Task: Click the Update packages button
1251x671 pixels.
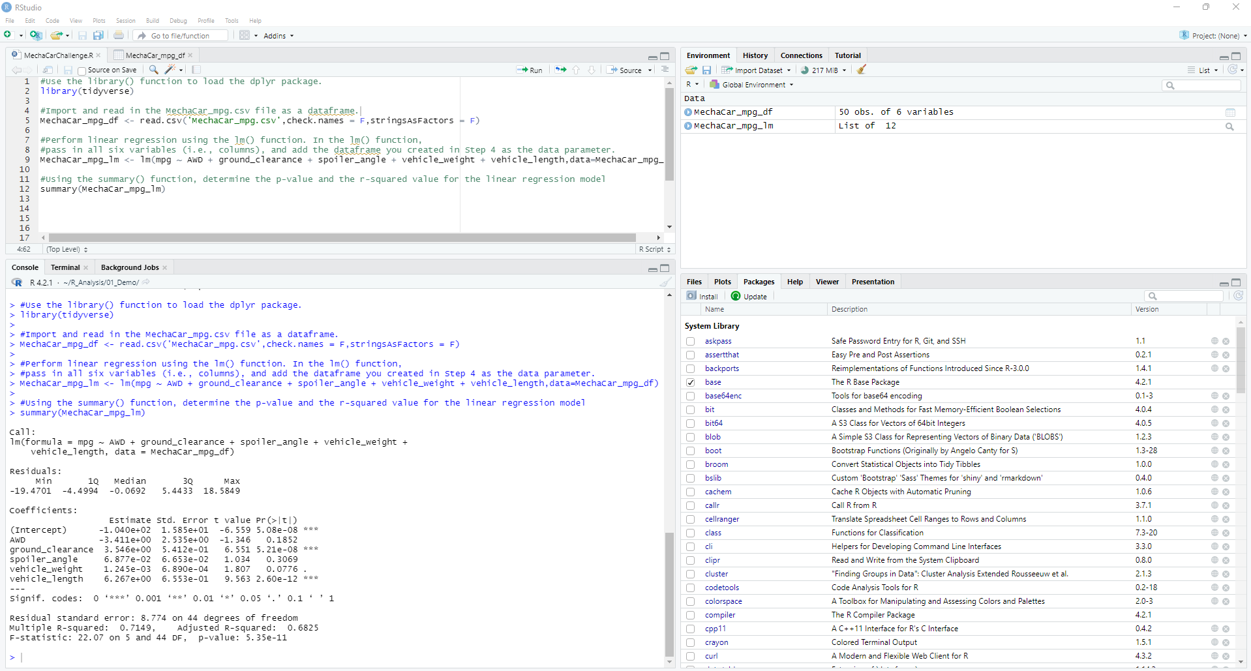Action: point(749,296)
